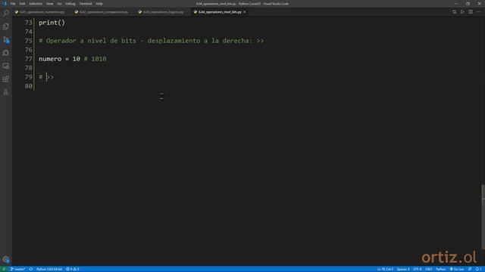The height and width of the screenshot is (272, 485).
Task: Open the Source Control view icon
Action: 6,40
